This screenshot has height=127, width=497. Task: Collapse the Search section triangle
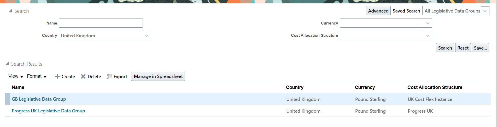point(10,11)
